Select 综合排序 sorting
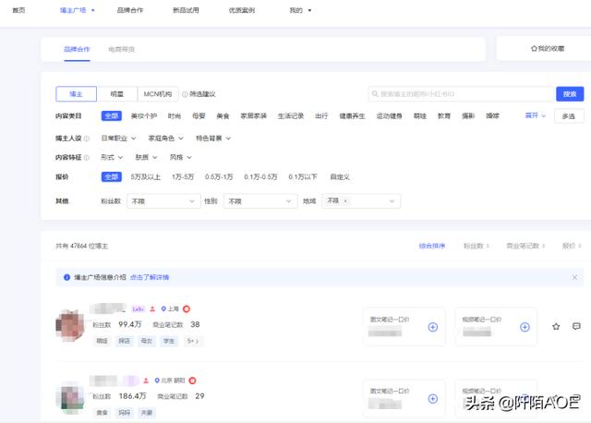 pyautogui.click(x=432, y=246)
